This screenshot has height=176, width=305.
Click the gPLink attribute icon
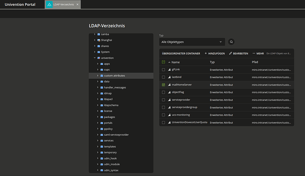[169, 70]
